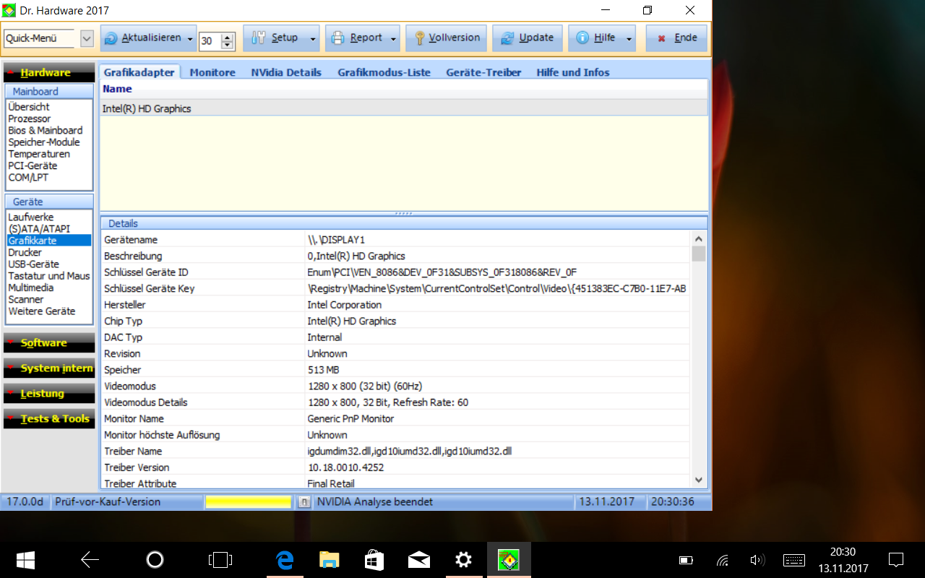Open the NVidia Details tab
This screenshot has width=925, height=578.
[x=286, y=72]
